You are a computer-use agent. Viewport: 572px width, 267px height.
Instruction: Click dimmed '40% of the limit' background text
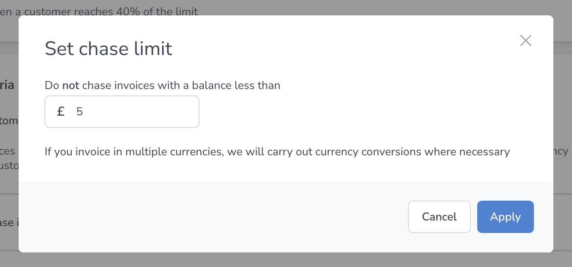coord(157,11)
